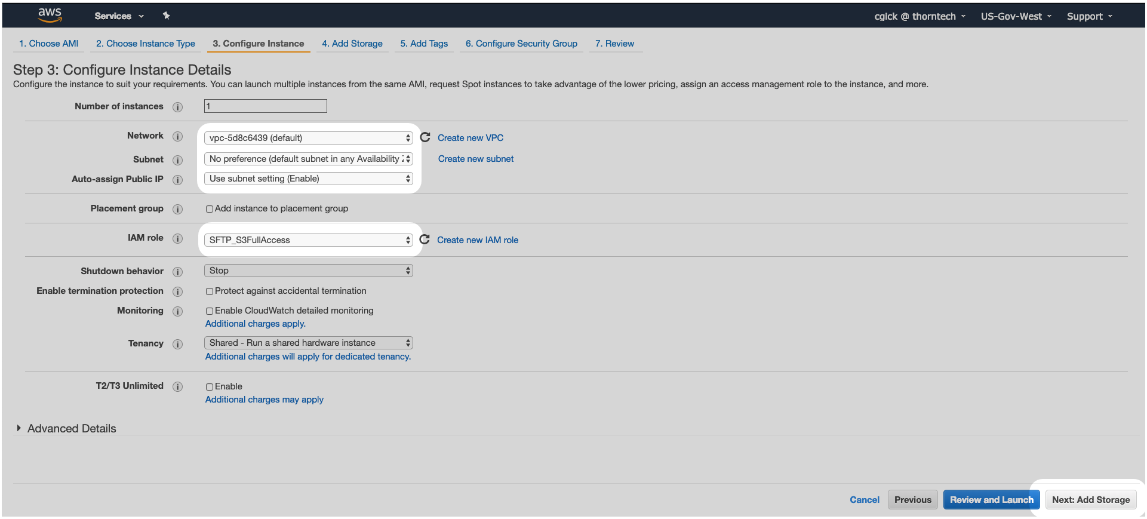Enable Add instance to placement group
This screenshot has width=1147, height=519.
tap(210, 209)
